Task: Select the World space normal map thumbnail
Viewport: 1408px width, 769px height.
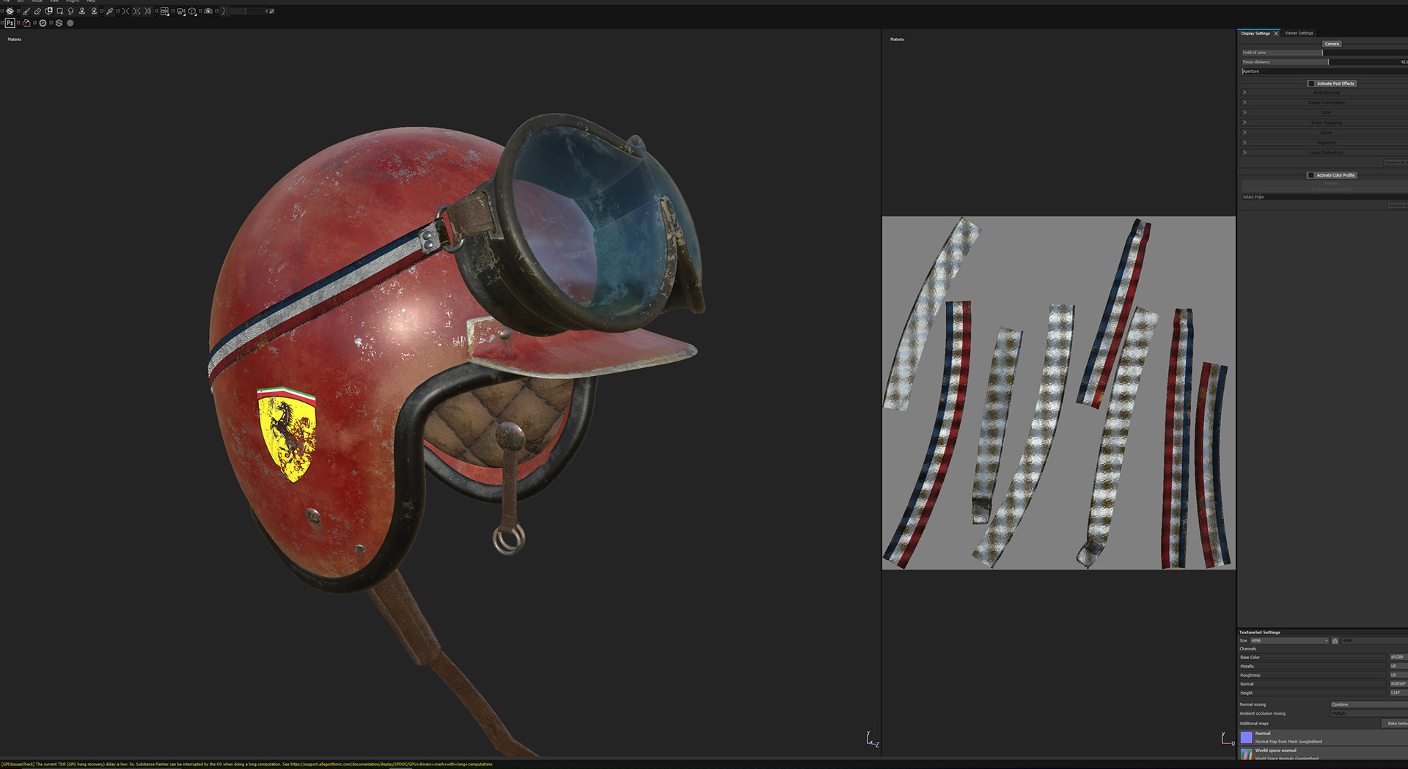Action: (1247, 754)
